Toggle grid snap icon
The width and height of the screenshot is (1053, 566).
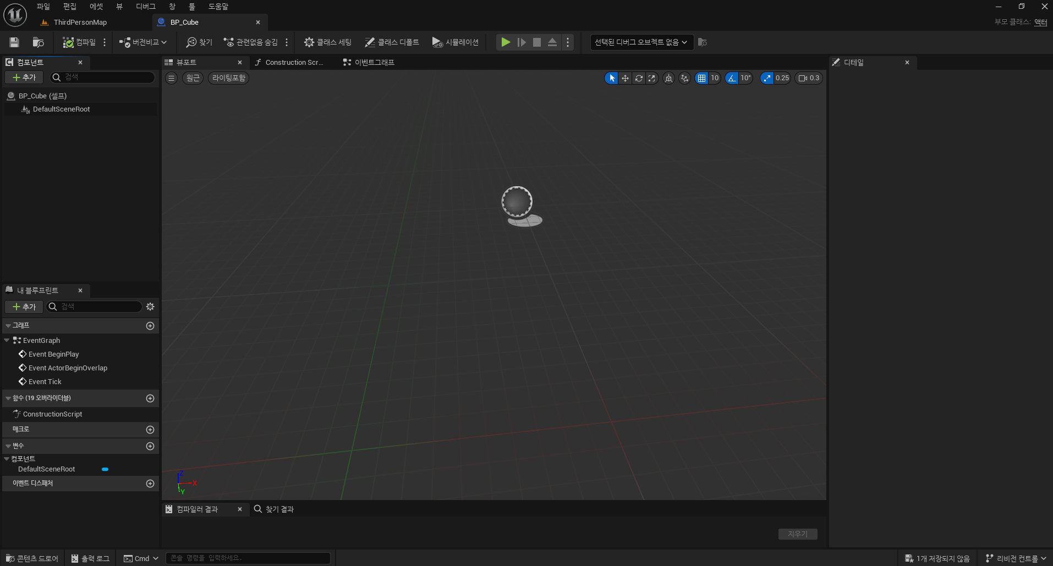tap(701, 78)
